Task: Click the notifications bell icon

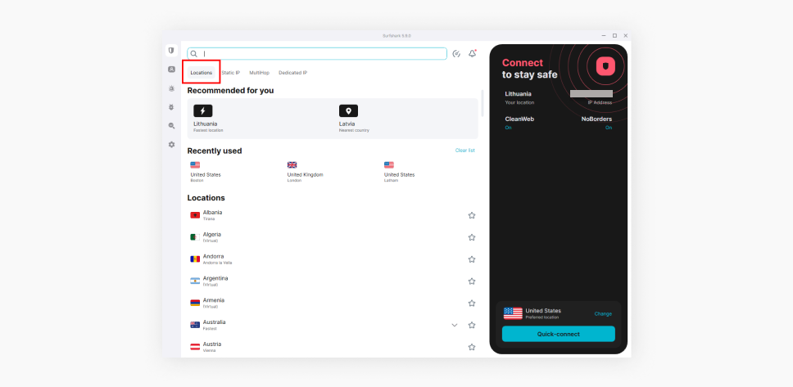Action: pyautogui.click(x=472, y=54)
